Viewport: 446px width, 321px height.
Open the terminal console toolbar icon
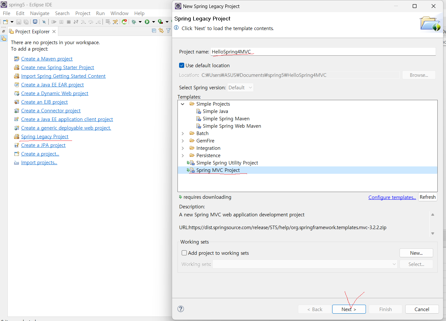pos(35,22)
